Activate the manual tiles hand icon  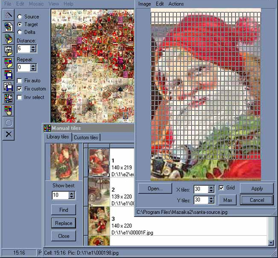[8, 111]
